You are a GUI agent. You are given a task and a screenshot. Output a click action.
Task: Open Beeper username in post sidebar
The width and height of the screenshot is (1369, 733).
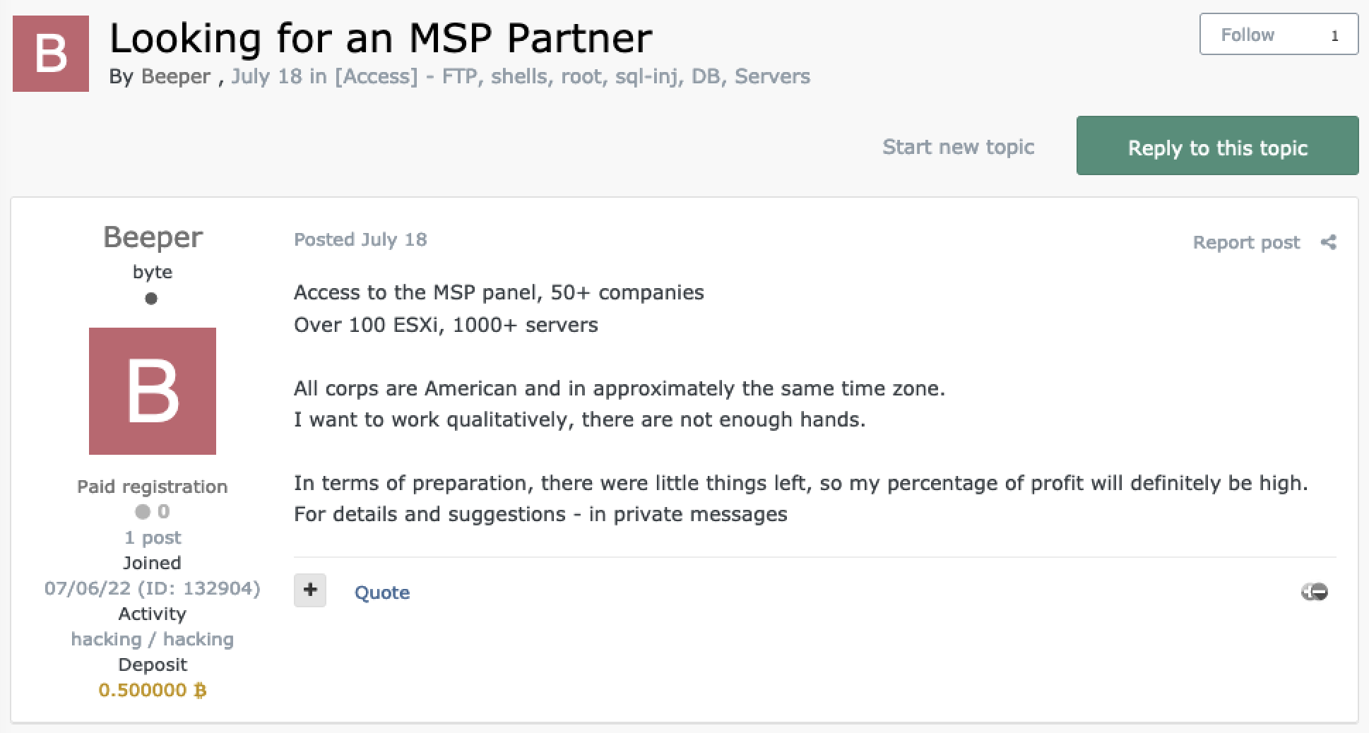[153, 238]
